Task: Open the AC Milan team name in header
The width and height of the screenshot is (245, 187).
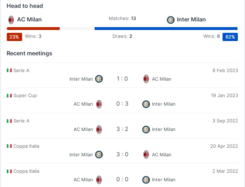Action: point(29,20)
